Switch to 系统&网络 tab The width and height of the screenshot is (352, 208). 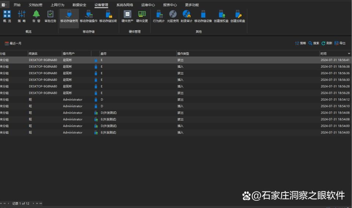[125, 5]
